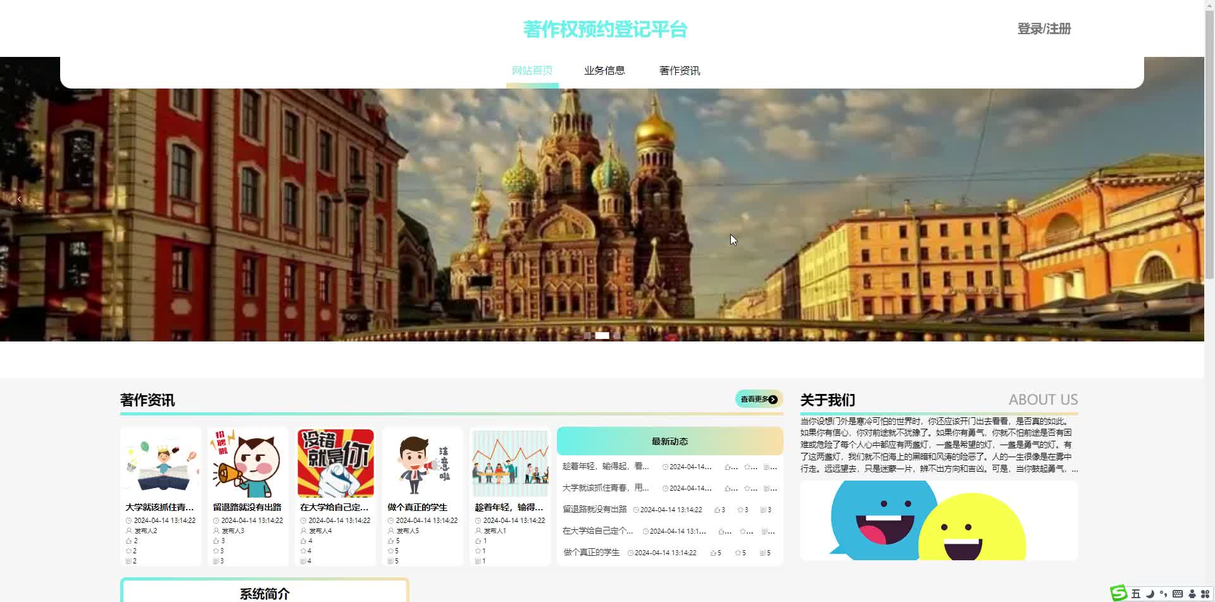Open the IME toolbox grid icon
This screenshot has height=602, width=1215.
point(1205,594)
